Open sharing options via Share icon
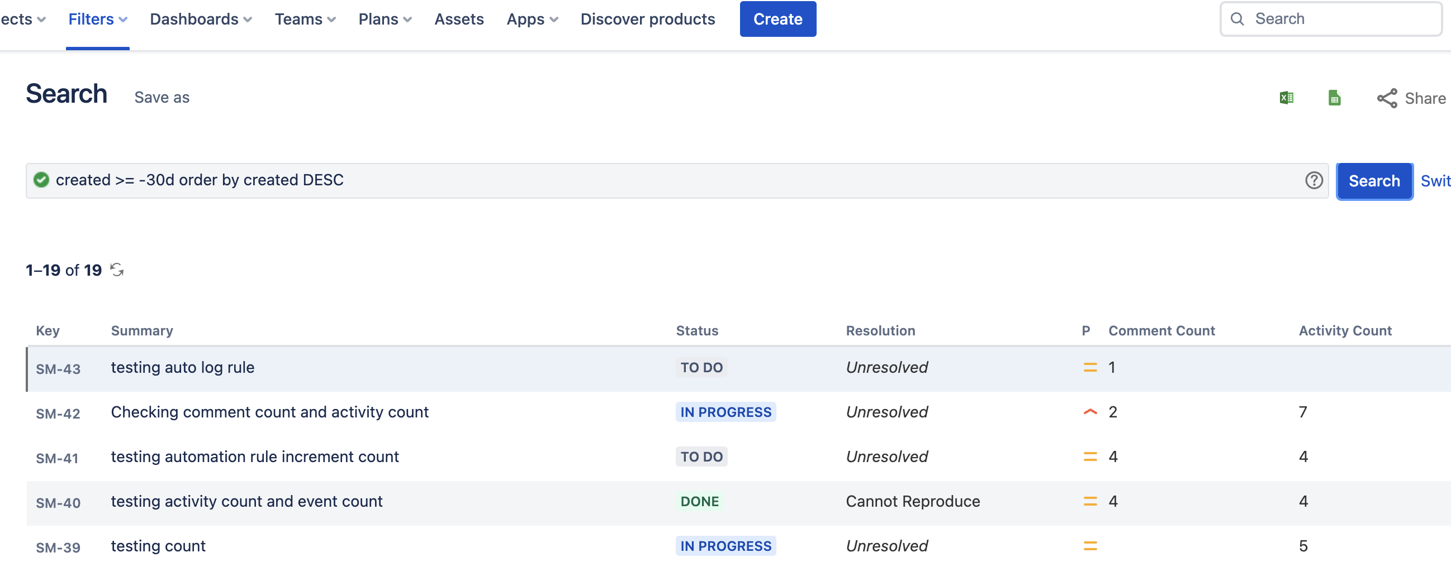1451x567 pixels. point(1388,98)
